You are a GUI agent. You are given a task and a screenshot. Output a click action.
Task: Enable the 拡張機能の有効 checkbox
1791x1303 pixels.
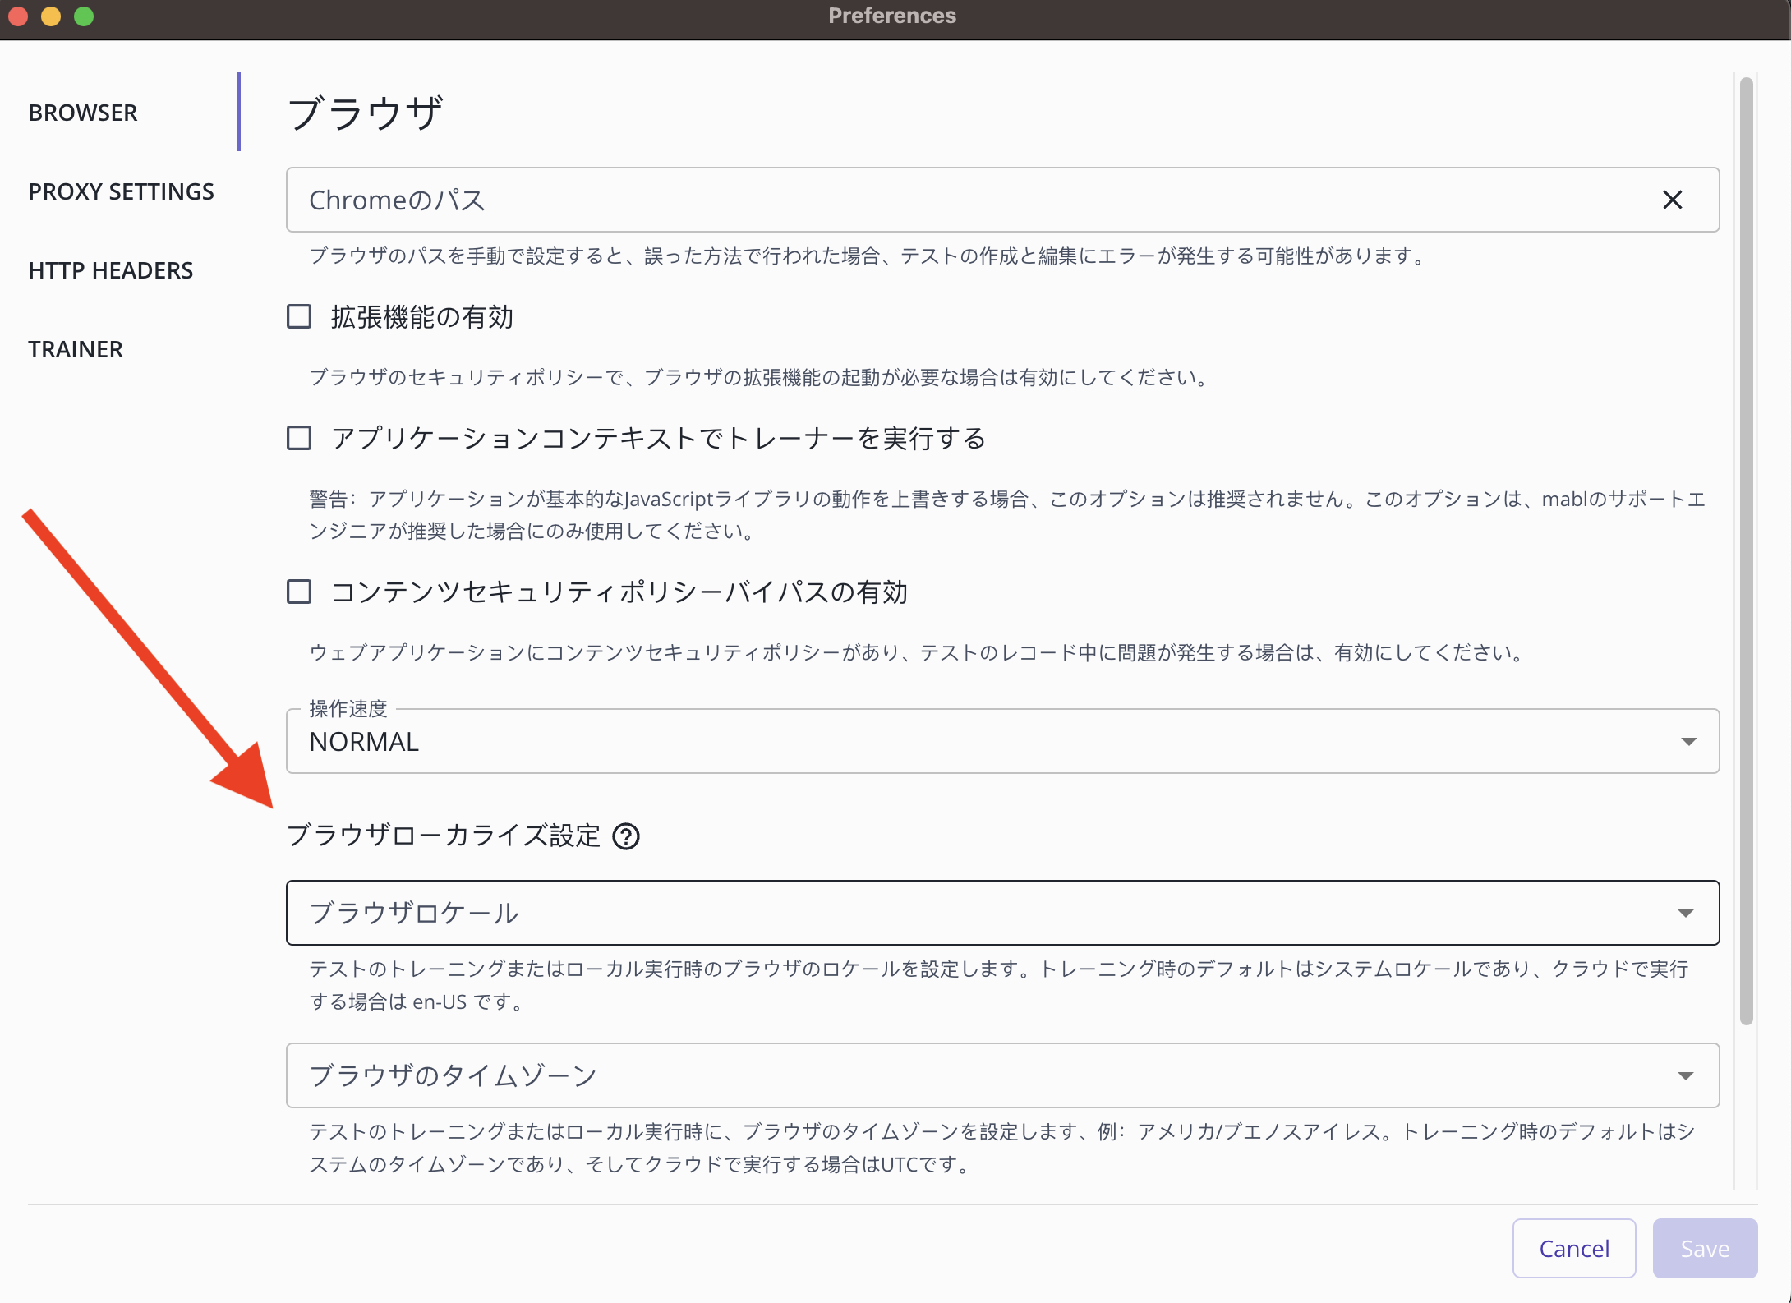(x=299, y=316)
